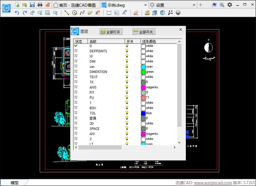The width and height of the screenshot is (256, 186).
Task: Click the wireframe cube view icon
Action: (163, 13)
